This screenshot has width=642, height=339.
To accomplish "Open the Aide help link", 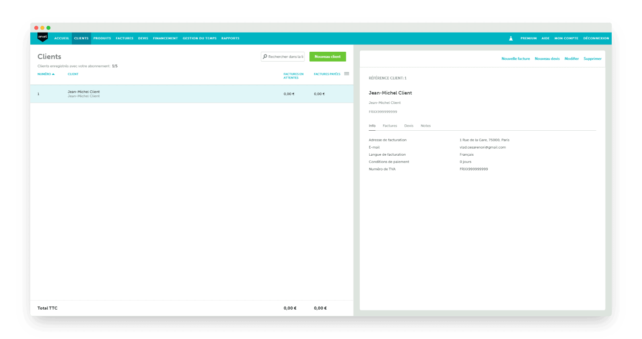I will pyautogui.click(x=546, y=38).
